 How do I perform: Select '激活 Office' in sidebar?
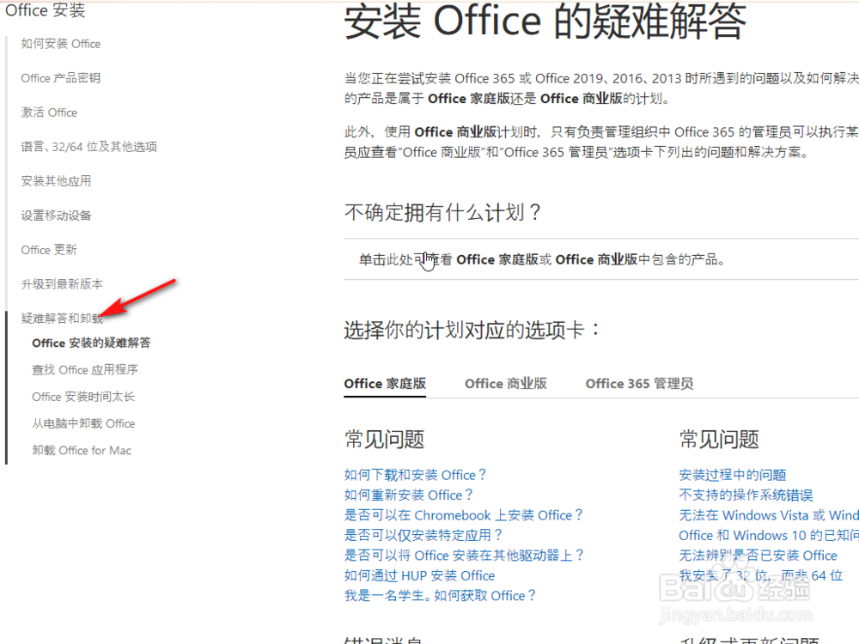(49, 112)
